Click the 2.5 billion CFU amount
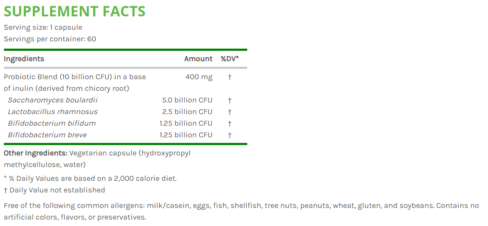 (187, 112)
